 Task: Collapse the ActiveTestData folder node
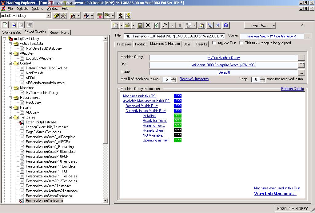(x=10, y=44)
